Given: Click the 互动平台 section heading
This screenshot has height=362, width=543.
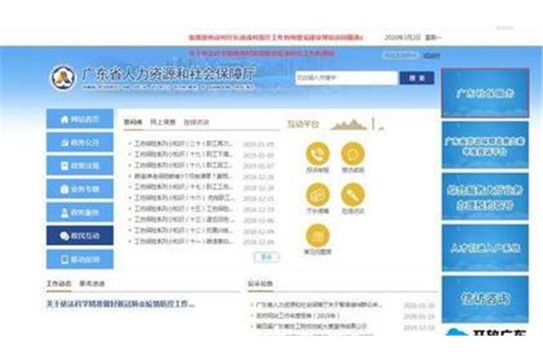Looking at the screenshot, I should (303, 124).
